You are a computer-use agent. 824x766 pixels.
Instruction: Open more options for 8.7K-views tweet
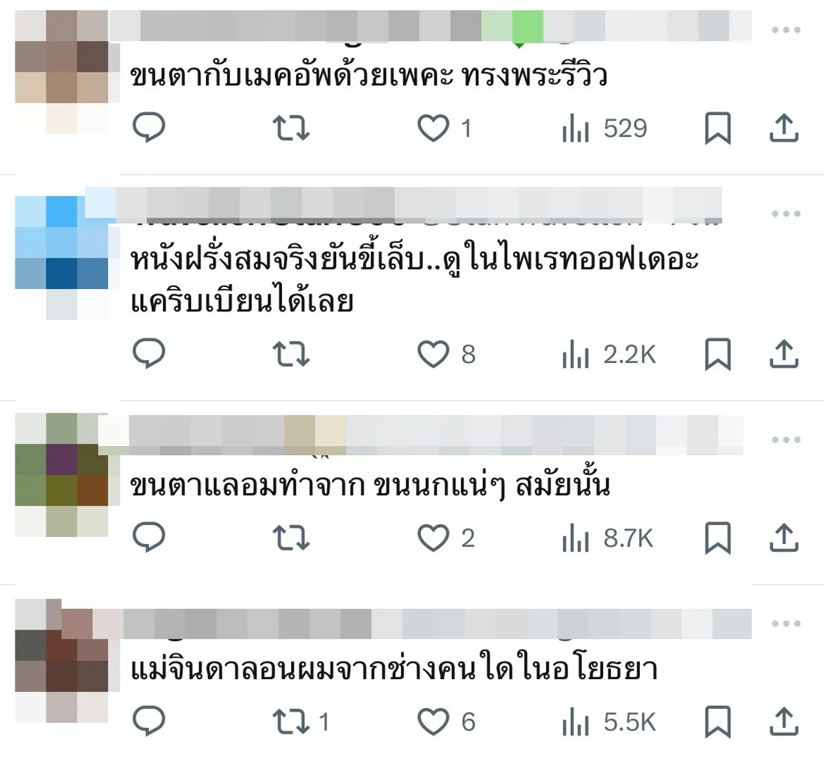pos(785,440)
